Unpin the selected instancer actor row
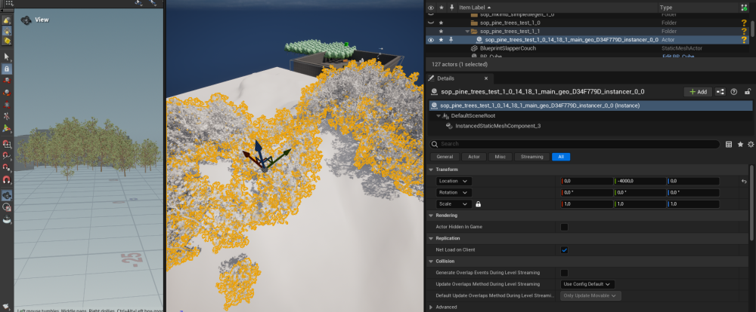 (x=452, y=40)
